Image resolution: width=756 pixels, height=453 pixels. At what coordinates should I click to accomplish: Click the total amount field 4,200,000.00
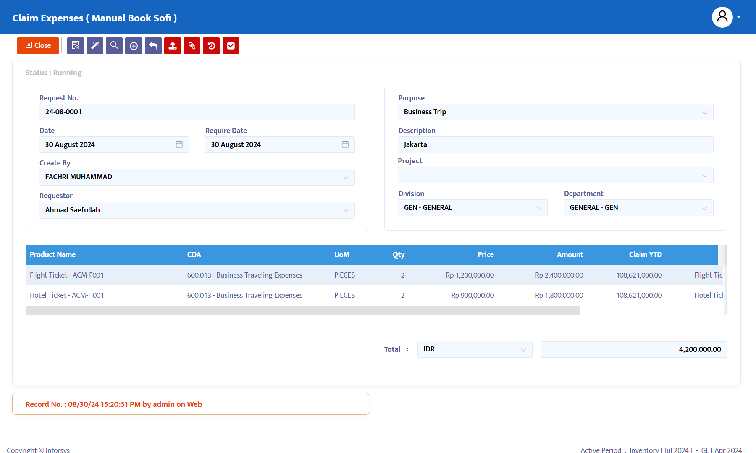tap(634, 349)
